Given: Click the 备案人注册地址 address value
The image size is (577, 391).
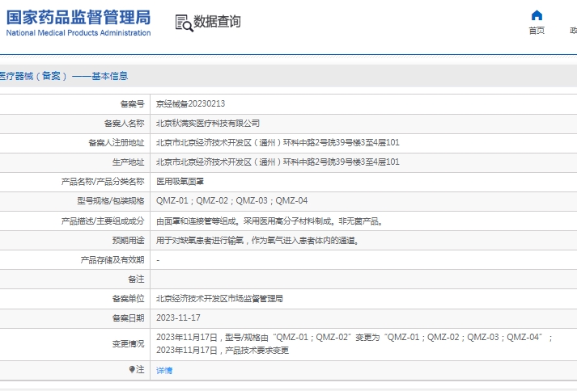Looking at the screenshot, I should (x=278, y=142).
